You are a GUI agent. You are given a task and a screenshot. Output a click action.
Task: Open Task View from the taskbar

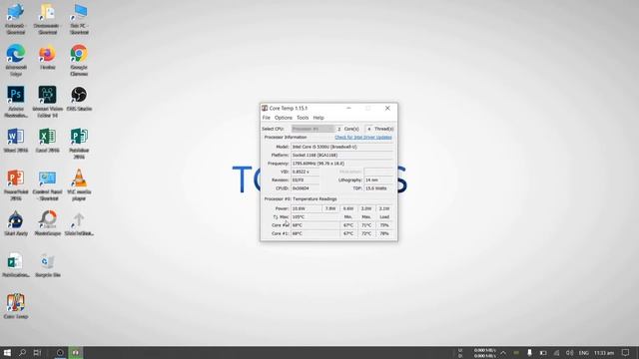pyautogui.click(x=37, y=352)
